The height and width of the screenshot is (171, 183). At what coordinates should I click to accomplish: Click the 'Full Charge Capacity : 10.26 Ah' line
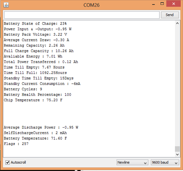click(x=39, y=51)
